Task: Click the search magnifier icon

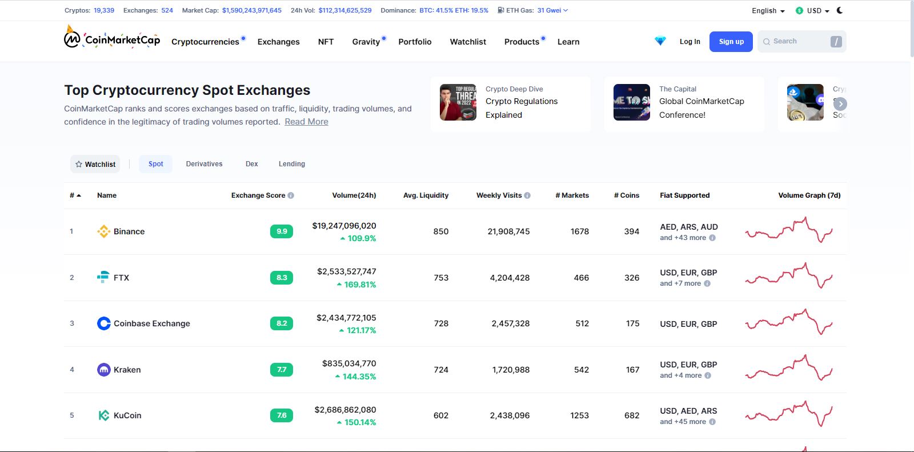Action: (767, 42)
